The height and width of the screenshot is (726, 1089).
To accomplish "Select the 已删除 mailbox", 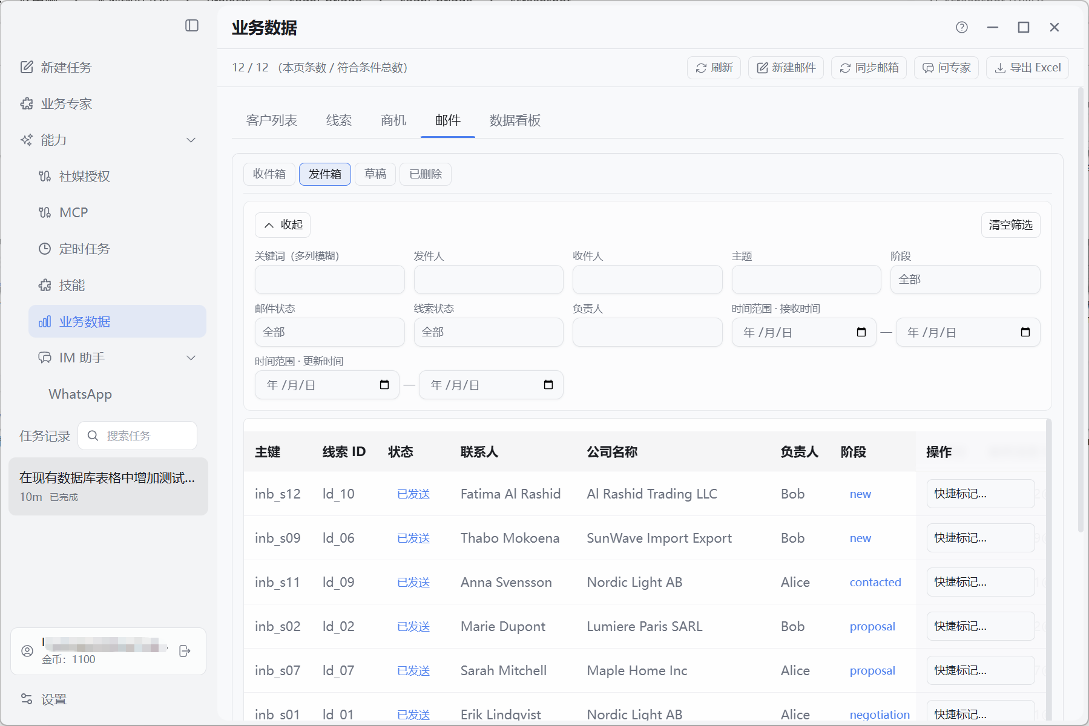I will tap(426, 174).
